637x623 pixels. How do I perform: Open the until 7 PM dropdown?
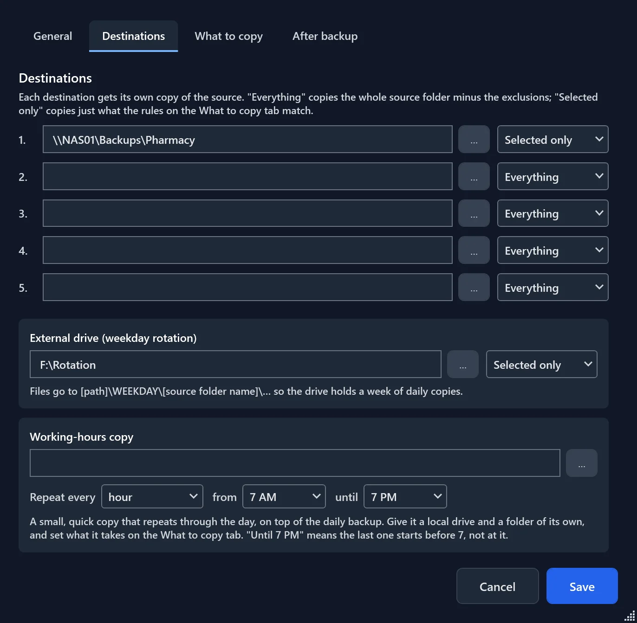click(x=405, y=496)
